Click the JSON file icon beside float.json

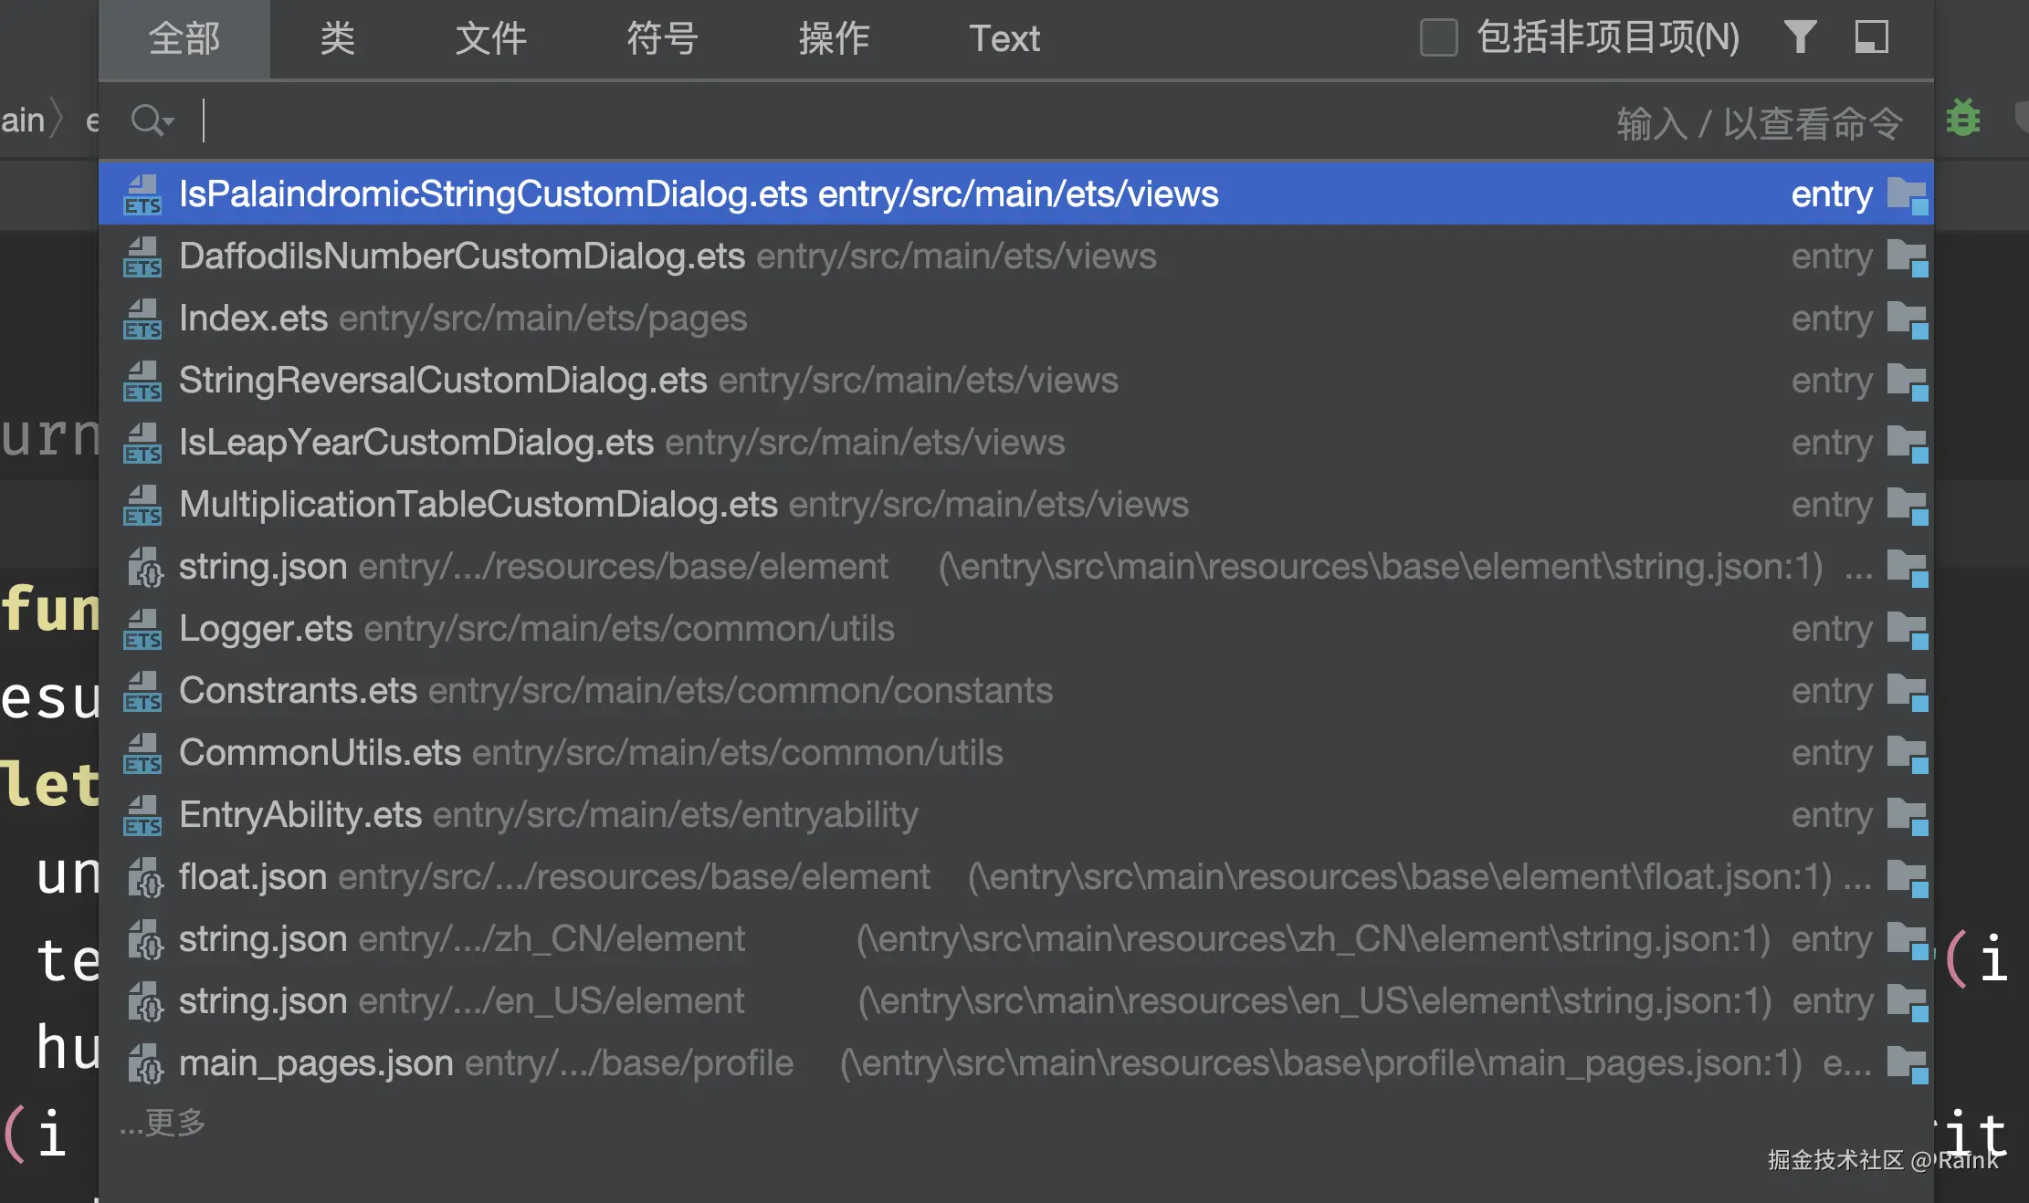click(144, 878)
